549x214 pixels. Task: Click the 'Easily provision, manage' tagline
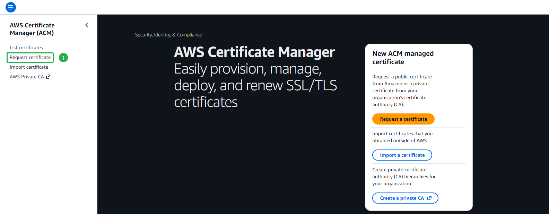255,85
